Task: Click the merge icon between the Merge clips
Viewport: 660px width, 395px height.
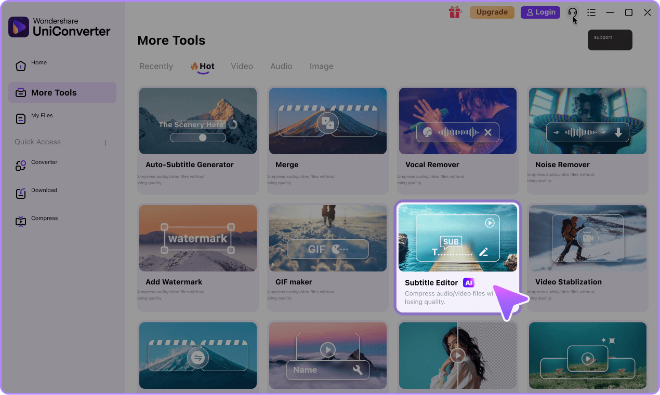Action: 328,123
